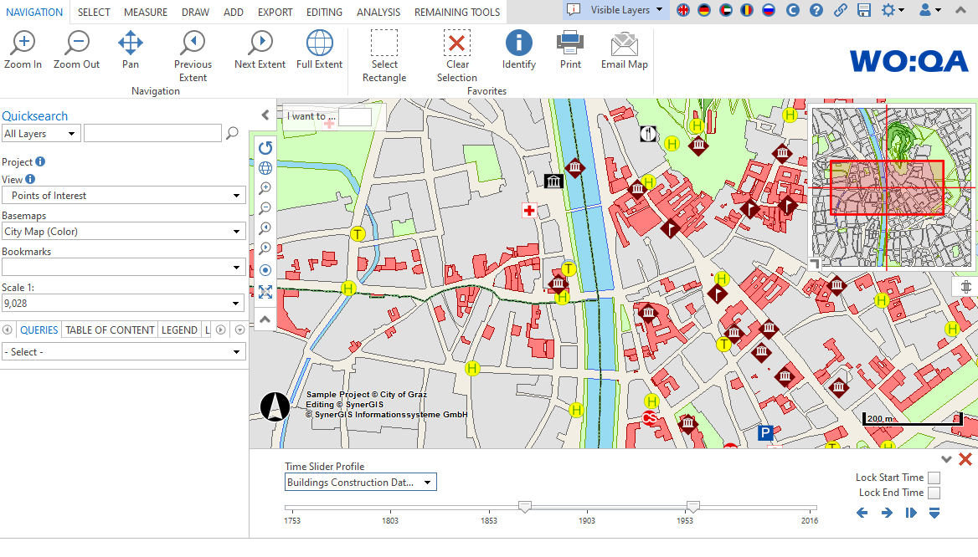Click the Quicksearch text input field

pyautogui.click(x=152, y=133)
